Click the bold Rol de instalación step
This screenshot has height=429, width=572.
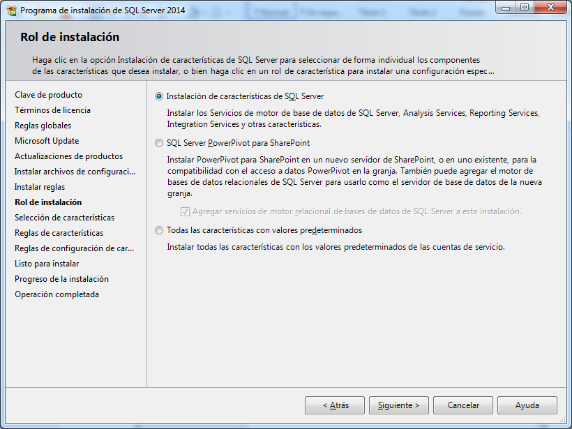48,202
